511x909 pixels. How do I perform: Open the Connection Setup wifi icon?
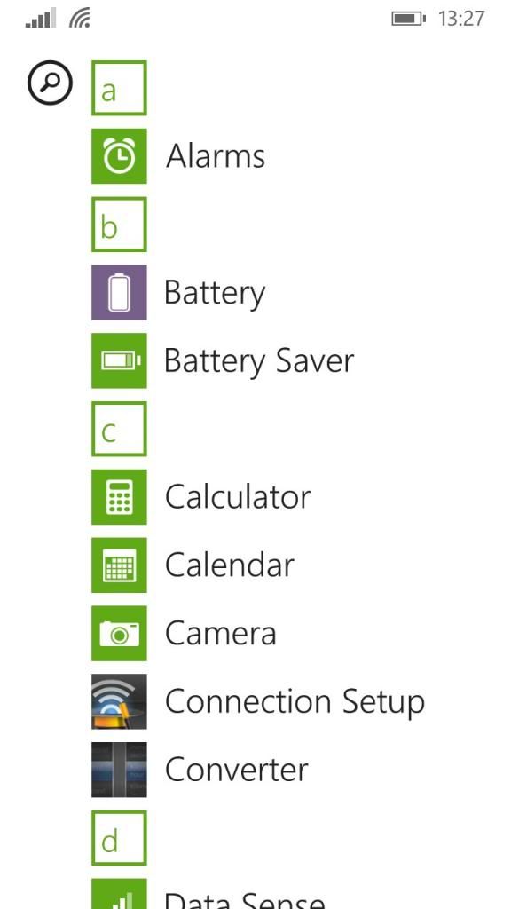coord(119,701)
